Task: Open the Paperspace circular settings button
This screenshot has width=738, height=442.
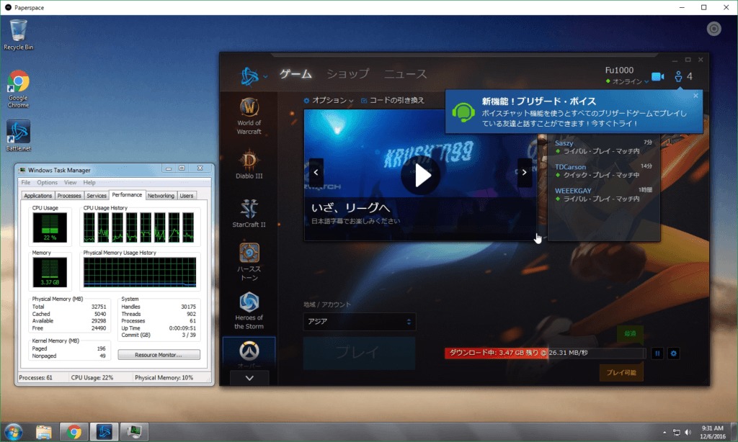Action: pos(714,29)
